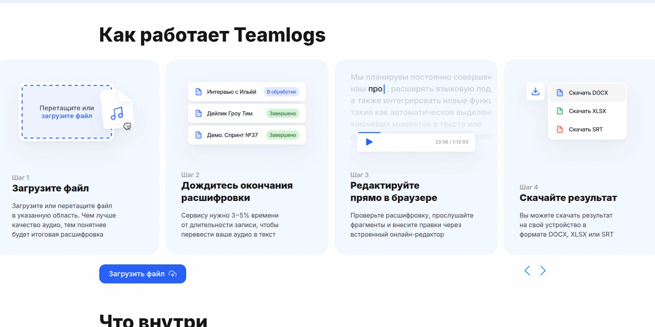The height and width of the screenshot is (327, 655).
Task: Go to previous slide with left arrow
Action: 527,271
